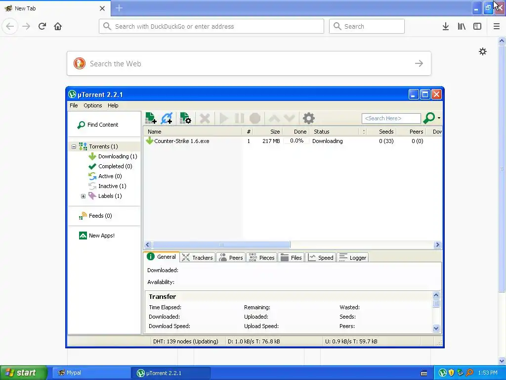Click the Windows start button
The image size is (506, 380).
pos(24,373)
